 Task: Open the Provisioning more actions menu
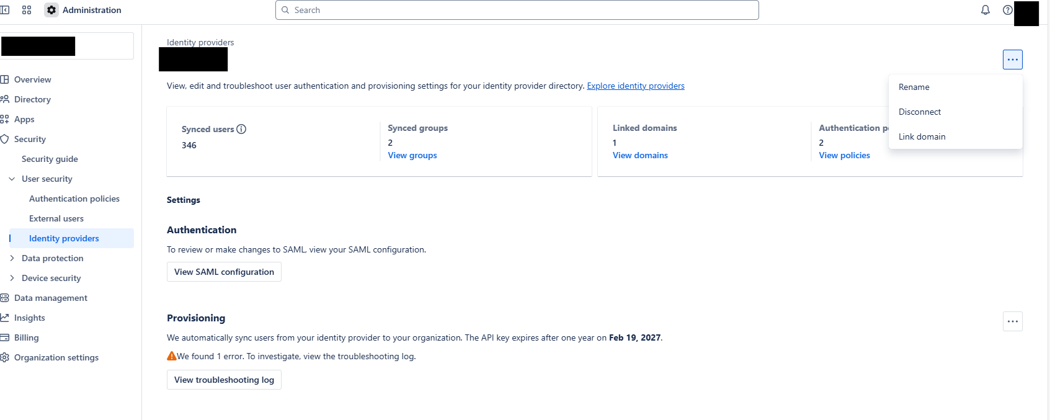coord(1013,321)
